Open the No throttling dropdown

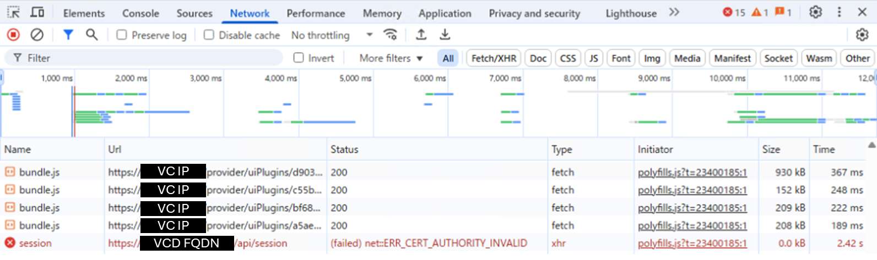tap(332, 35)
